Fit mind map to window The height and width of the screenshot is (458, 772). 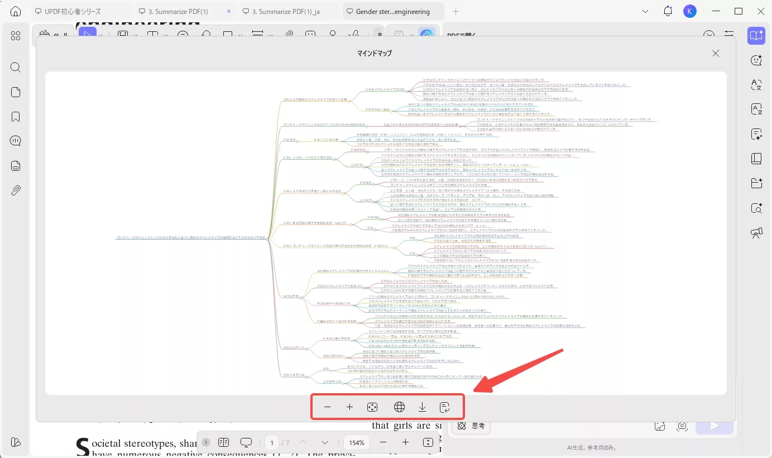tap(372, 407)
